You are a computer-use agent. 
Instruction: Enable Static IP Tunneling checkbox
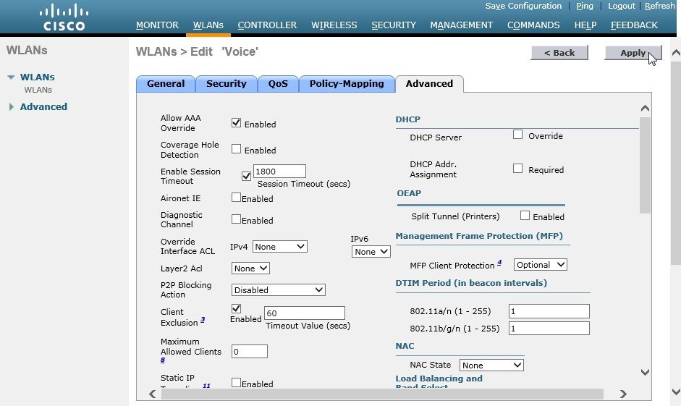tap(236, 383)
